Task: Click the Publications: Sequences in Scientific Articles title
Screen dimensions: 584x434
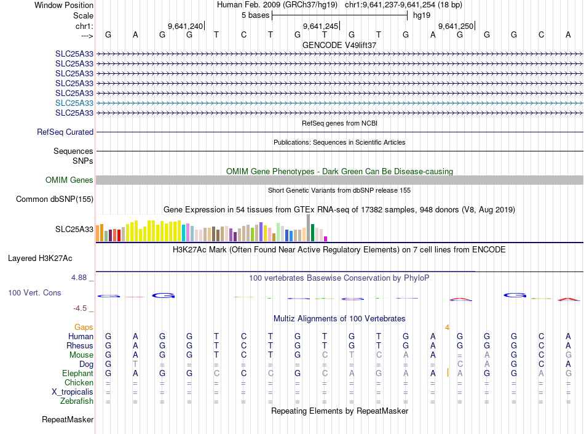Action: point(339,142)
